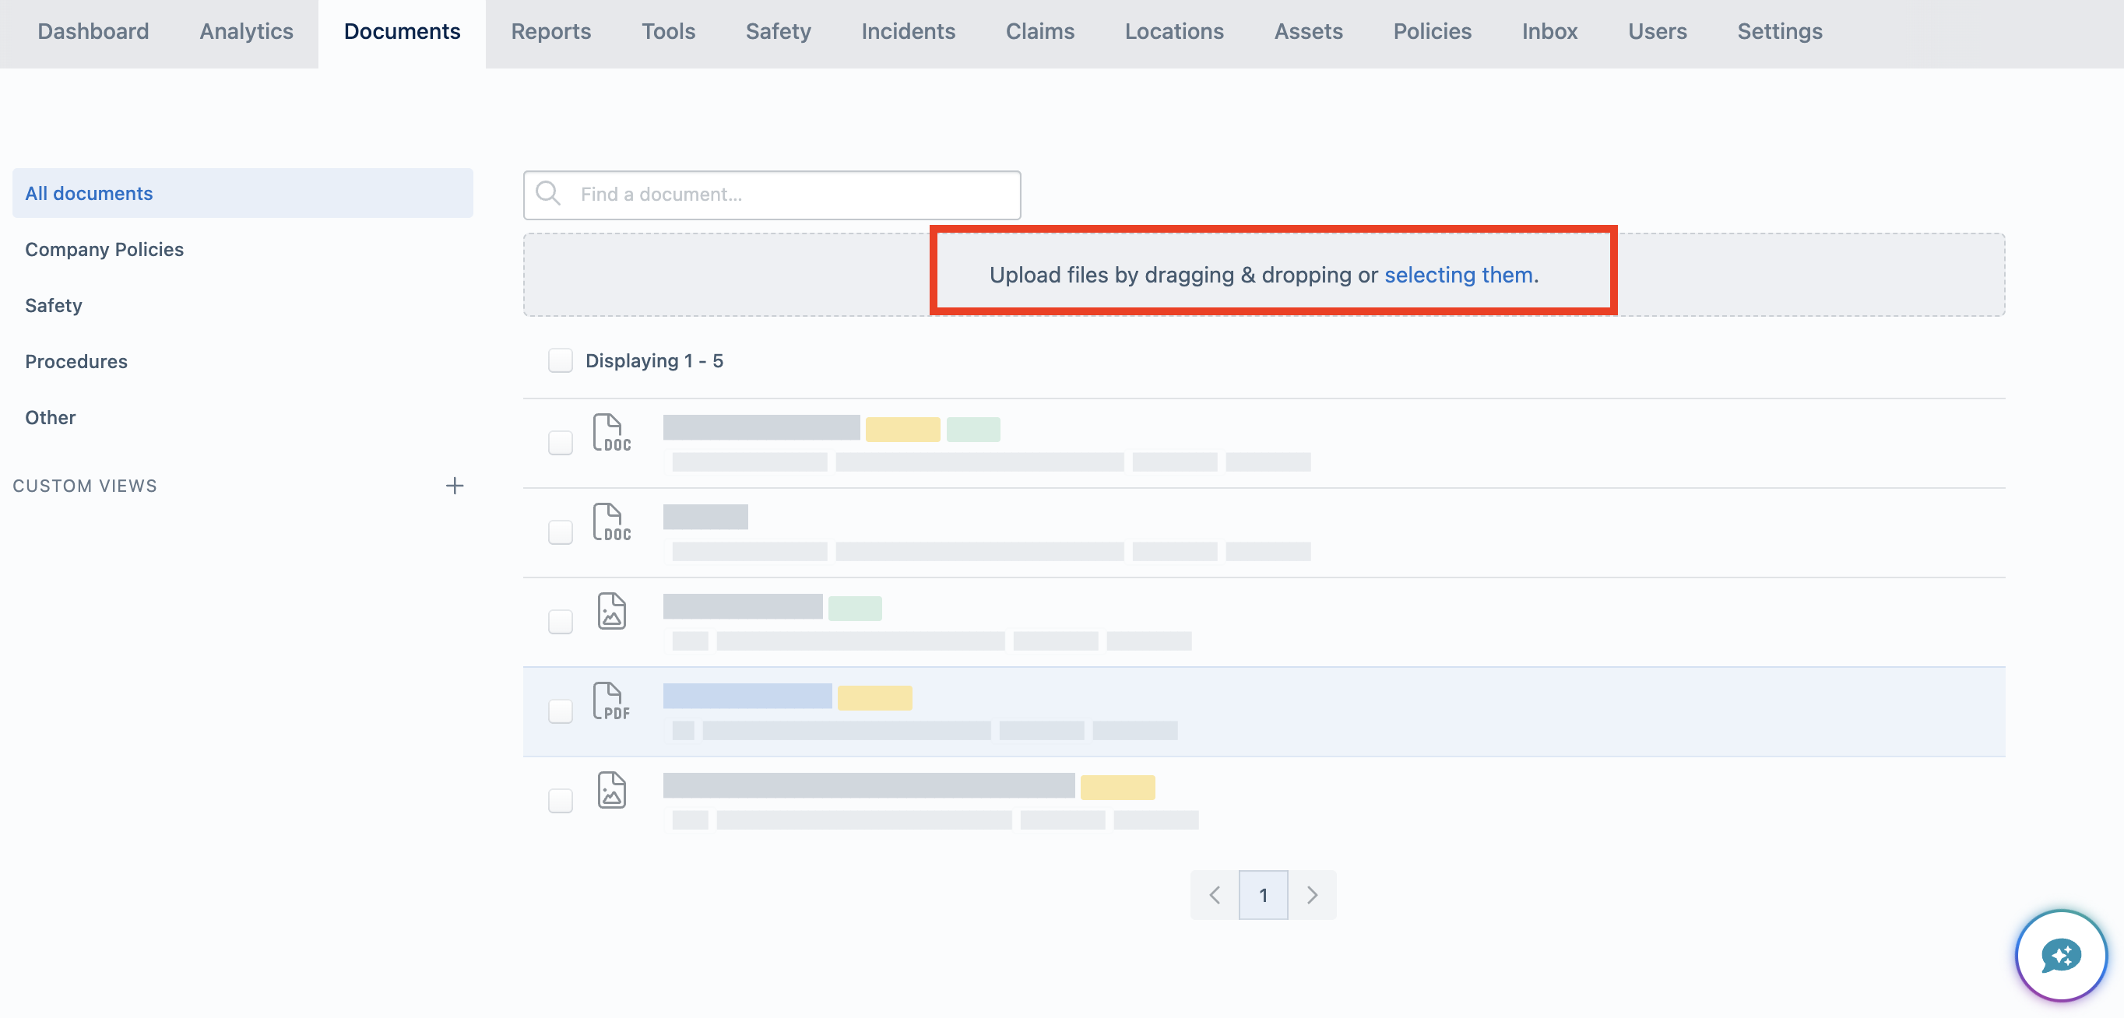Click the last image file icon
Screen dimensions: 2124x1018
pyautogui.click(x=611, y=790)
